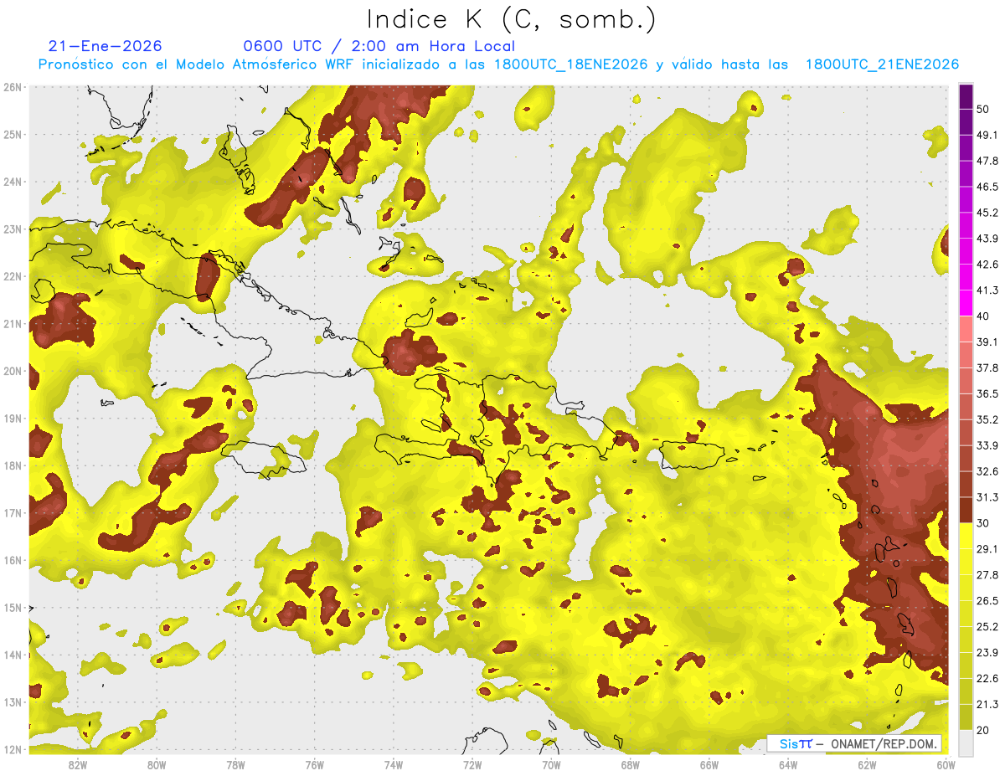Click the colorbar value 50
The height and width of the screenshot is (776, 1005).
point(983,109)
